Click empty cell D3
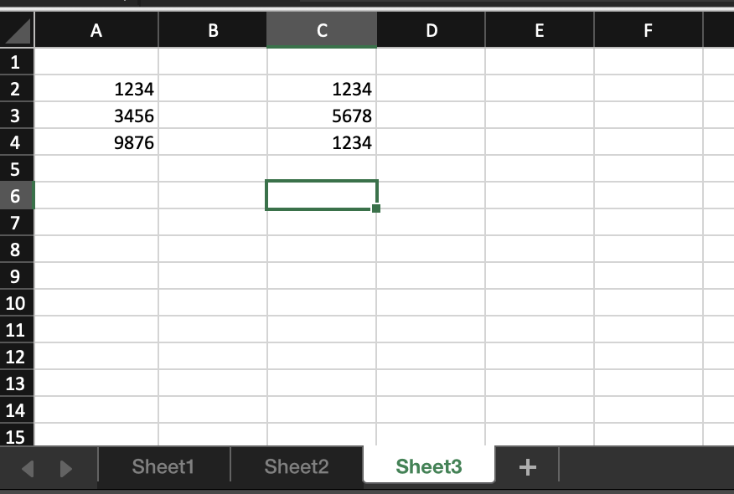The width and height of the screenshot is (734, 494). 432,115
